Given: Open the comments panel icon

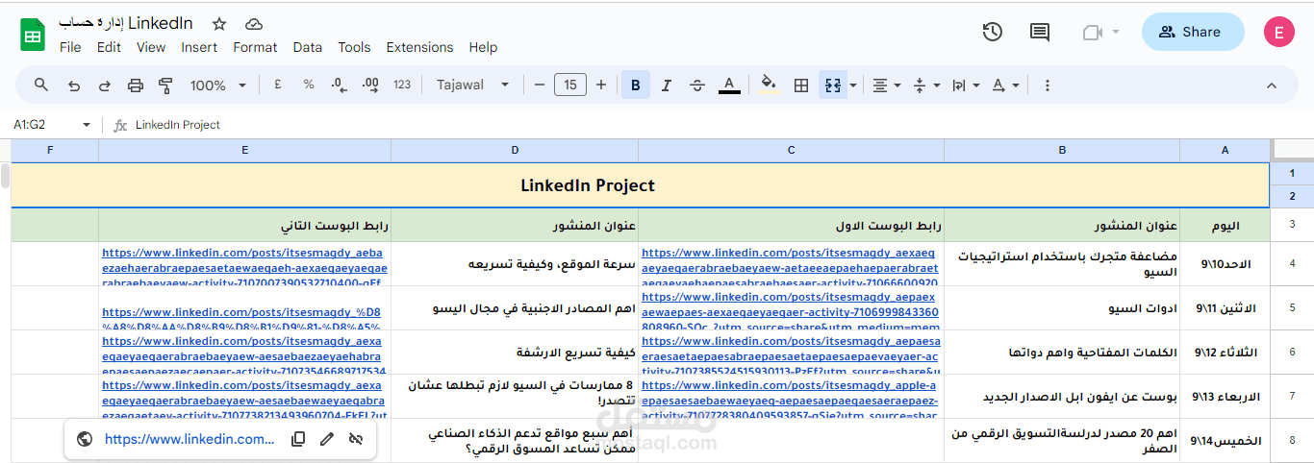Looking at the screenshot, I should (x=1040, y=32).
